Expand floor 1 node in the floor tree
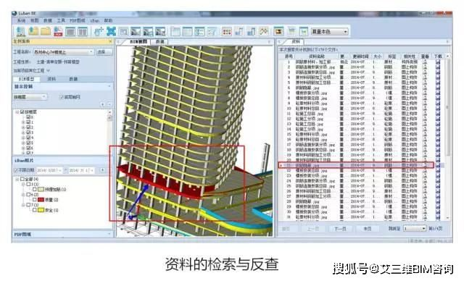This screenshot has width=464, height=281. click(x=23, y=122)
